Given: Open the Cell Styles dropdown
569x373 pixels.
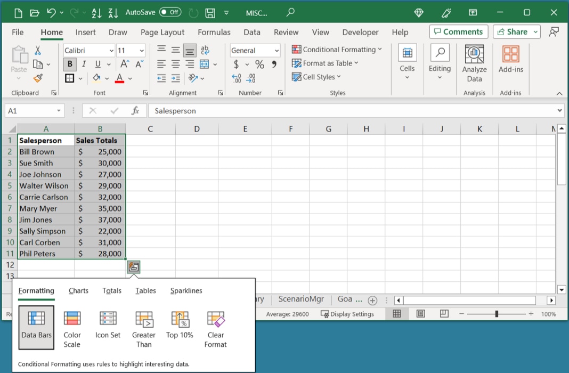Looking at the screenshot, I should pyautogui.click(x=316, y=77).
